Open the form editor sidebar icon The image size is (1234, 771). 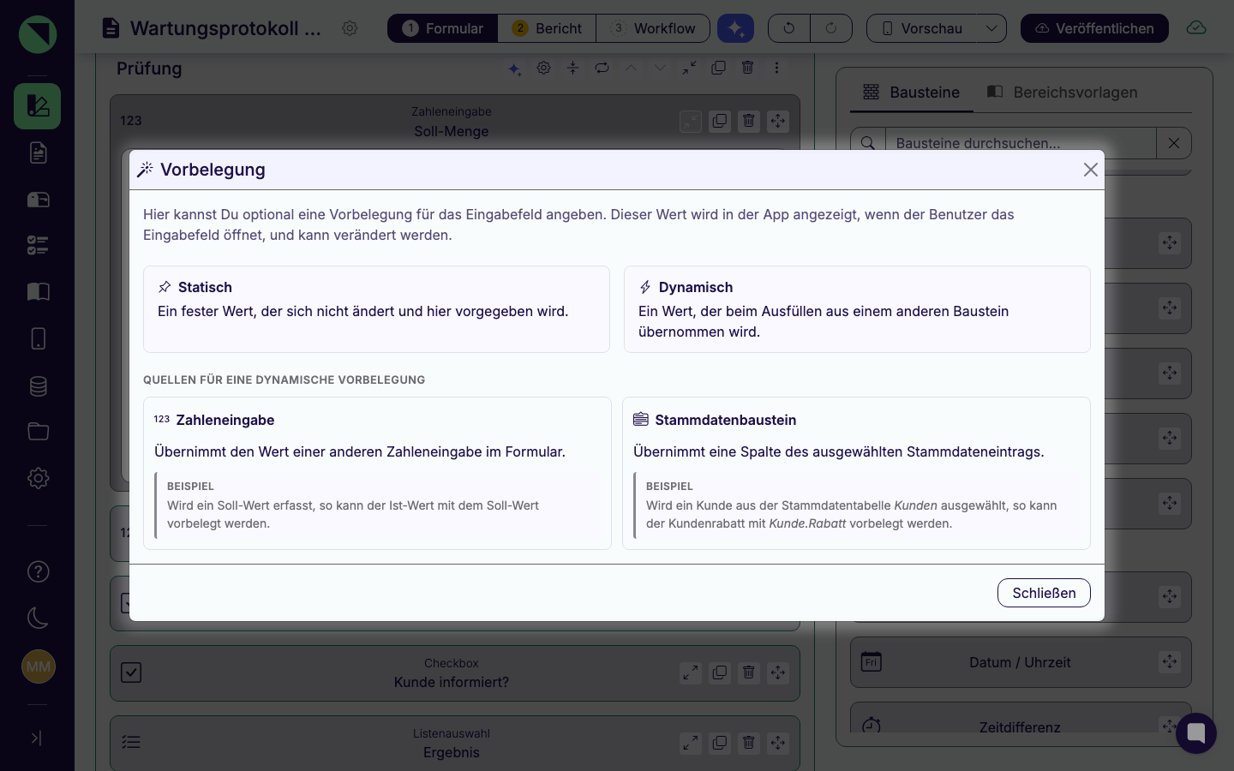38,106
